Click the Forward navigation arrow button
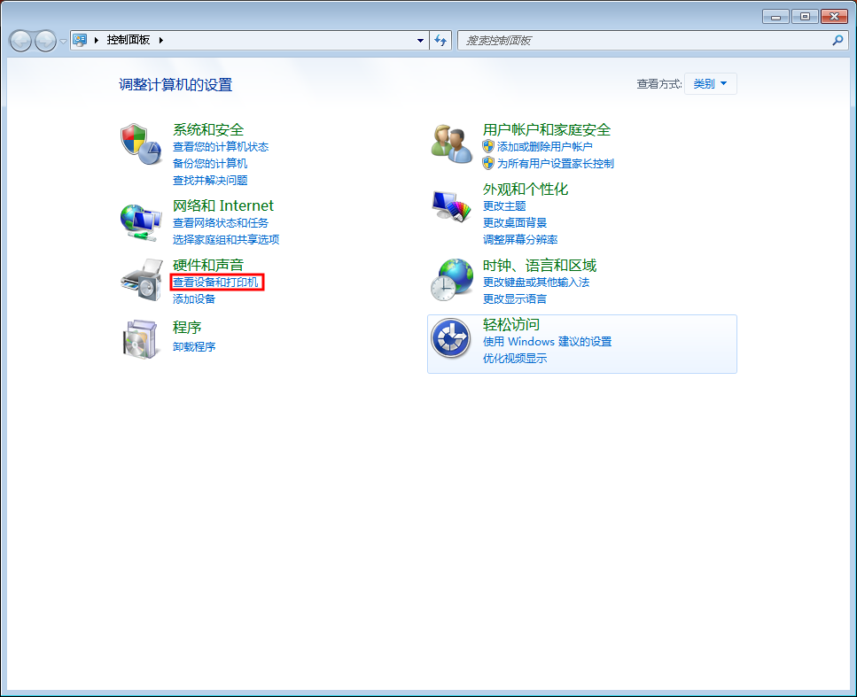Image resolution: width=857 pixels, height=697 pixels. click(x=45, y=41)
